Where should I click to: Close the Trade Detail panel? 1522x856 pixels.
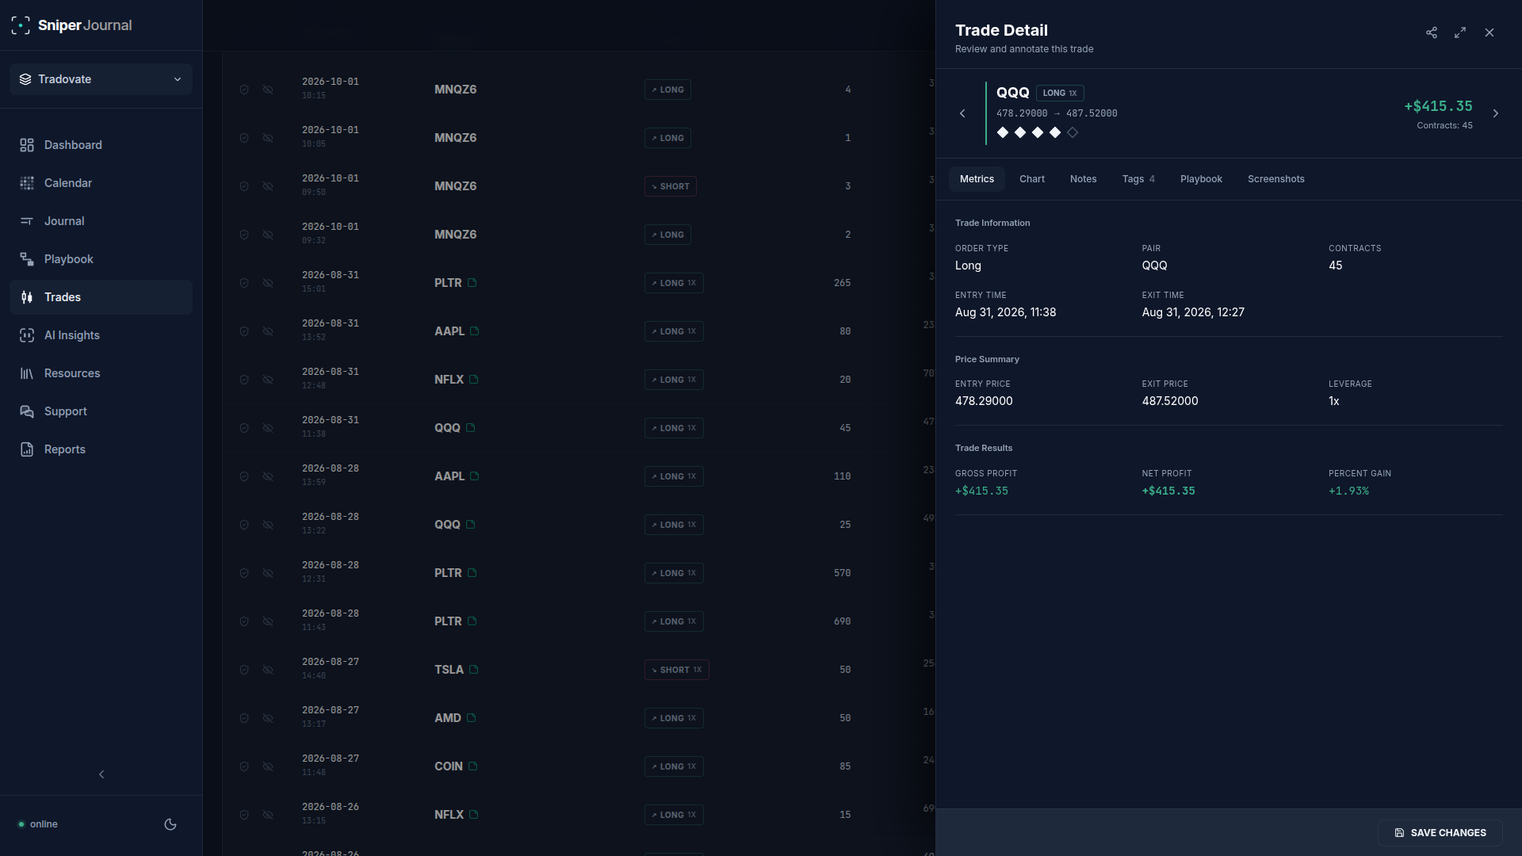[x=1489, y=32]
